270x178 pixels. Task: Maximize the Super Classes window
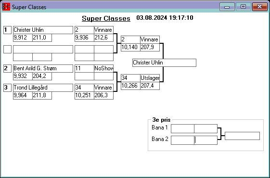click(x=243, y=7)
